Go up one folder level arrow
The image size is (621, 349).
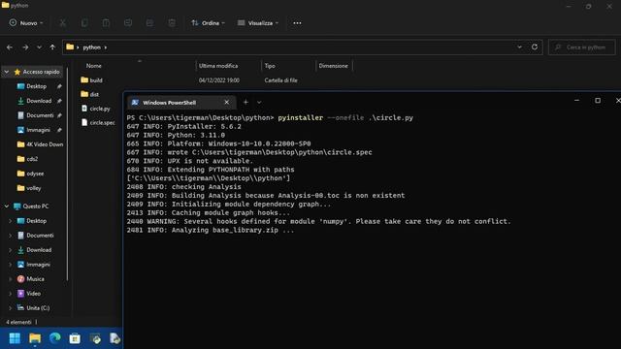[52, 48]
